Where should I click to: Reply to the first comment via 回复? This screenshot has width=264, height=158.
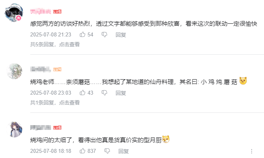(x=121, y=34)
